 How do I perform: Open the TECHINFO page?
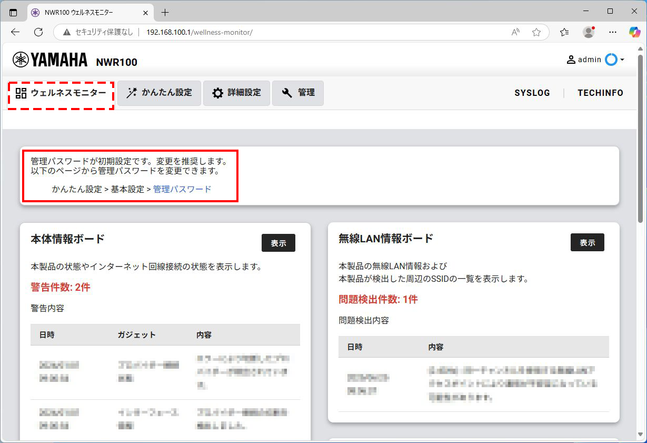600,93
